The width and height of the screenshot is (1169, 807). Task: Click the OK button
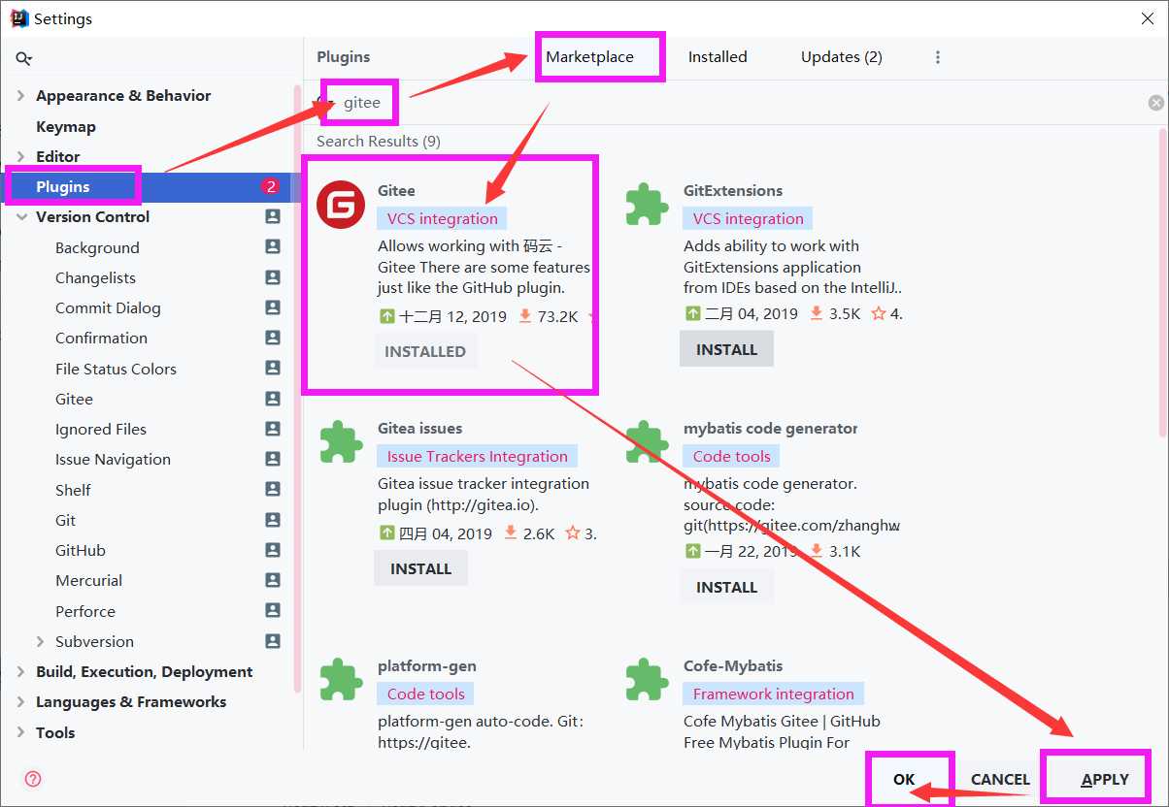click(x=904, y=779)
